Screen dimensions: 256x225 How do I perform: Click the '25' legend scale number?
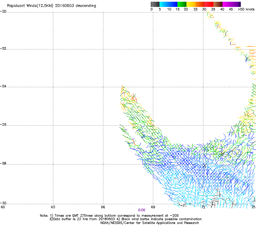(x=195, y=9)
